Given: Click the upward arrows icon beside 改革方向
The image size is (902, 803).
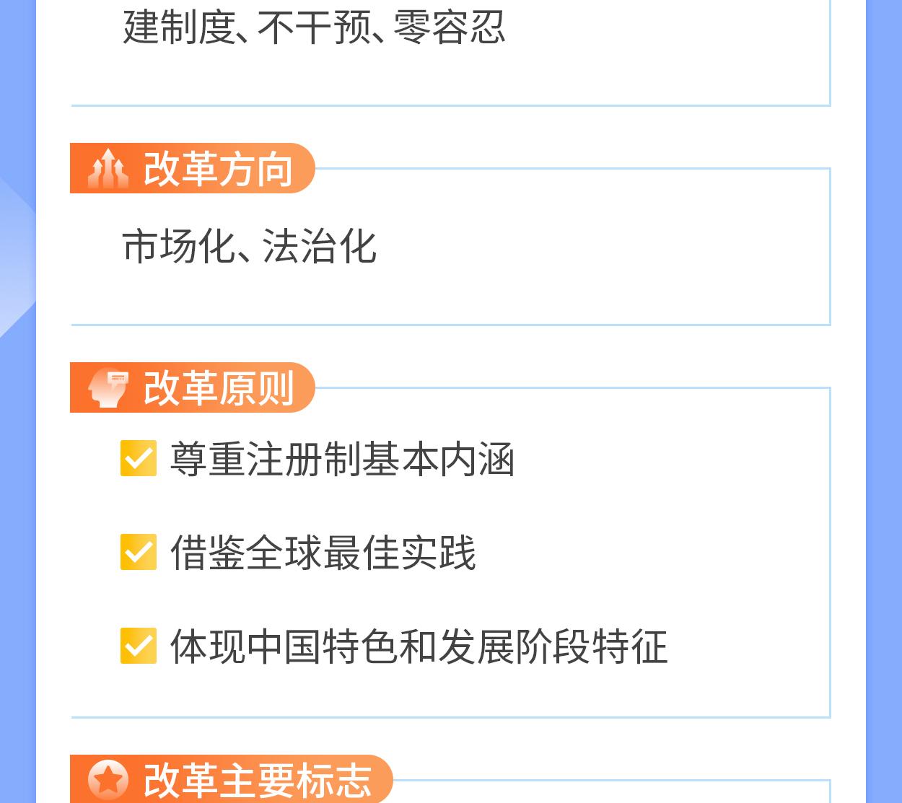Looking at the screenshot, I should pos(108,168).
